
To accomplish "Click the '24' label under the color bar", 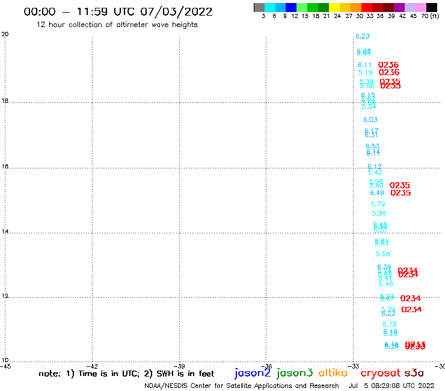I will click(x=337, y=16).
